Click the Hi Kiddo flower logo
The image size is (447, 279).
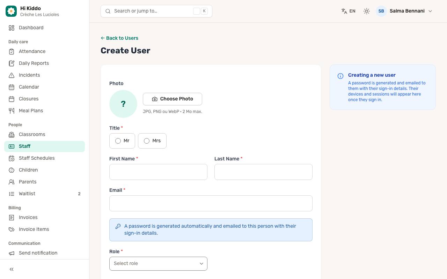click(x=11, y=11)
